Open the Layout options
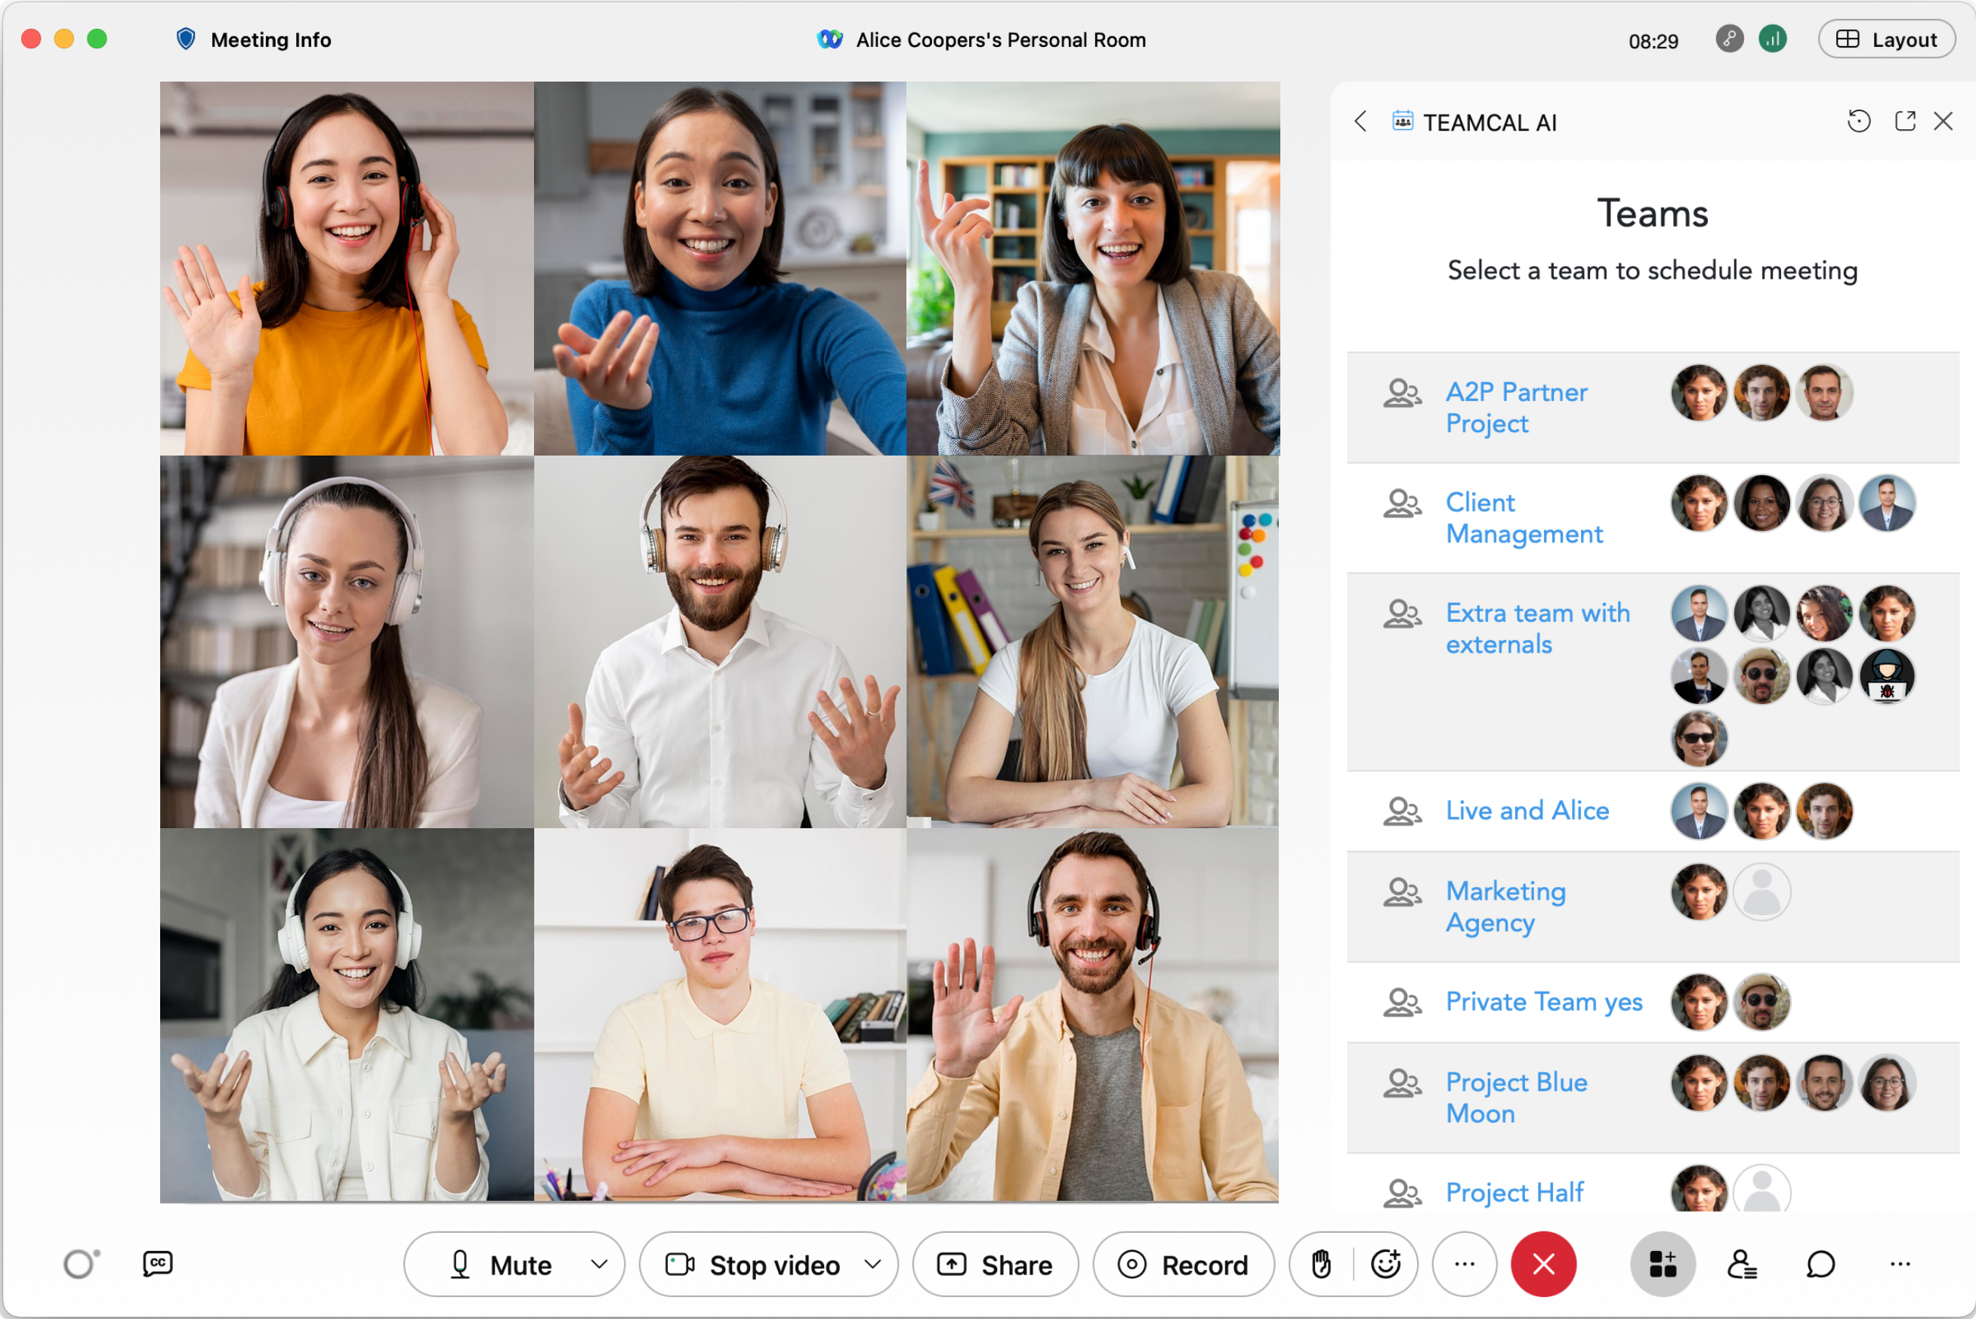Viewport: 1976px width, 1319px height. click(x=1886, y=39)
